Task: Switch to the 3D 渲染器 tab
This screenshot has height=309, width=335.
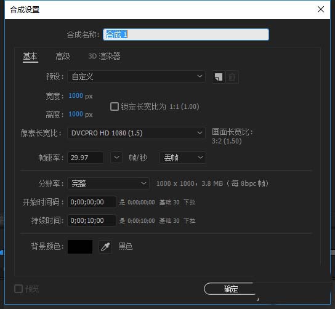Action: tap(104, 57)
